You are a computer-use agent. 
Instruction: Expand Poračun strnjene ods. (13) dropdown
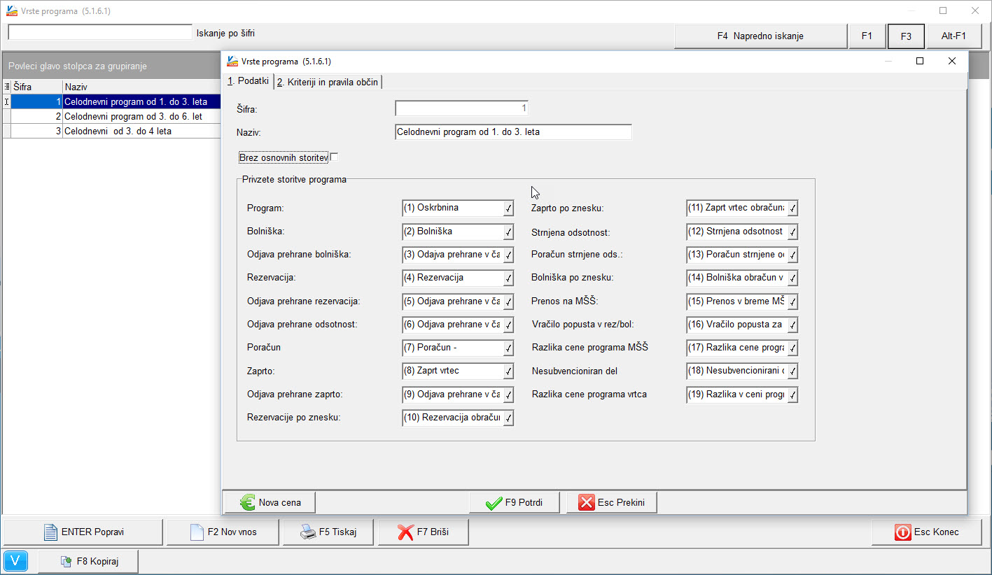click(792, 255)
